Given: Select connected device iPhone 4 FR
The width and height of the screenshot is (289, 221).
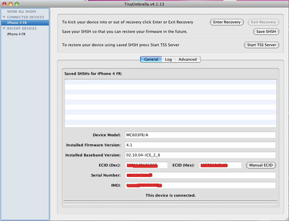Looking at the screenshot, I should [x=25, y=23].
